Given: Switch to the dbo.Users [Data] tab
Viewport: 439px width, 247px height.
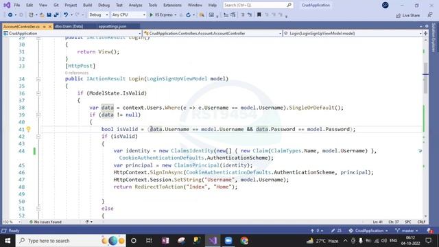Looking at the screenshot, I should pyautogui.click(x=69, y=26).
